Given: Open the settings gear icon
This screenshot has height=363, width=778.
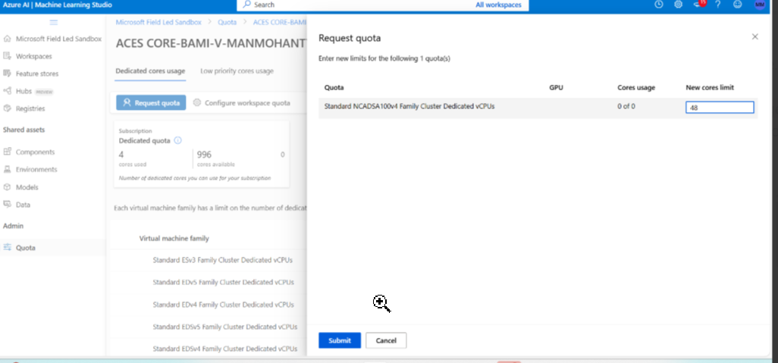Looking at the screenshot, I should pos(678,5).
